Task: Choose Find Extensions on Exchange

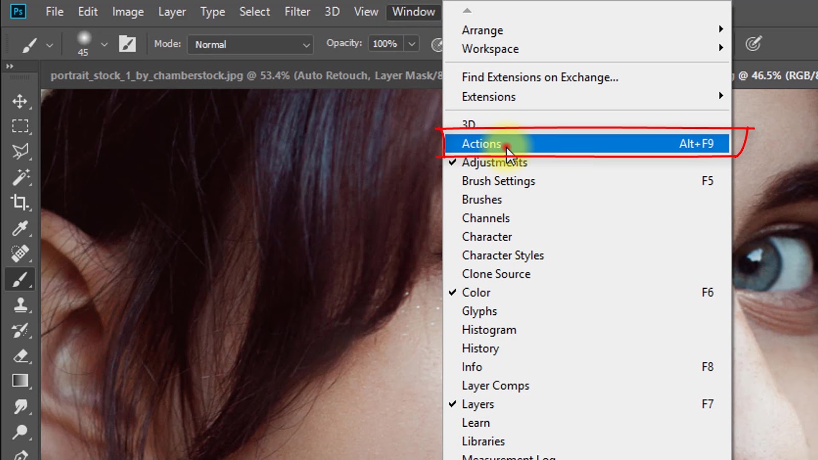Action: coord(587,77)
